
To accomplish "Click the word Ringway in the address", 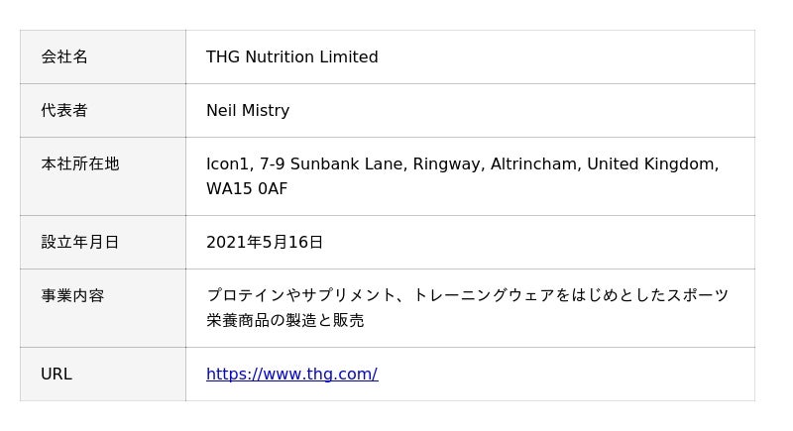I will 448,164.
